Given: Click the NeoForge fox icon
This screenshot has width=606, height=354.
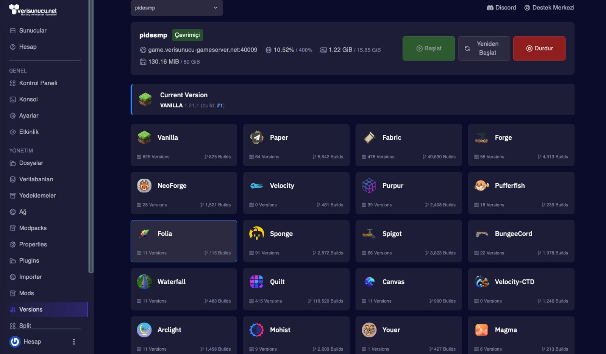Looking at the screenshot, I should [144, 186].
